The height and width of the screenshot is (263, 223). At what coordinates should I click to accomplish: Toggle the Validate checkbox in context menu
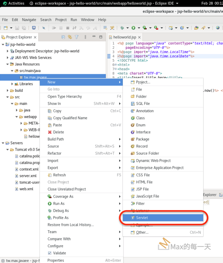coord(50,253)
